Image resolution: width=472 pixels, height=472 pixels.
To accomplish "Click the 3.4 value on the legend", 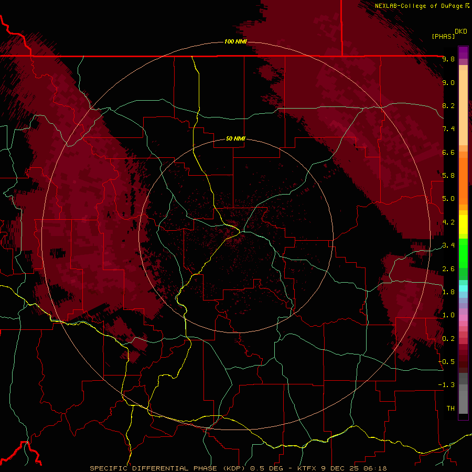I will point(448,245).
